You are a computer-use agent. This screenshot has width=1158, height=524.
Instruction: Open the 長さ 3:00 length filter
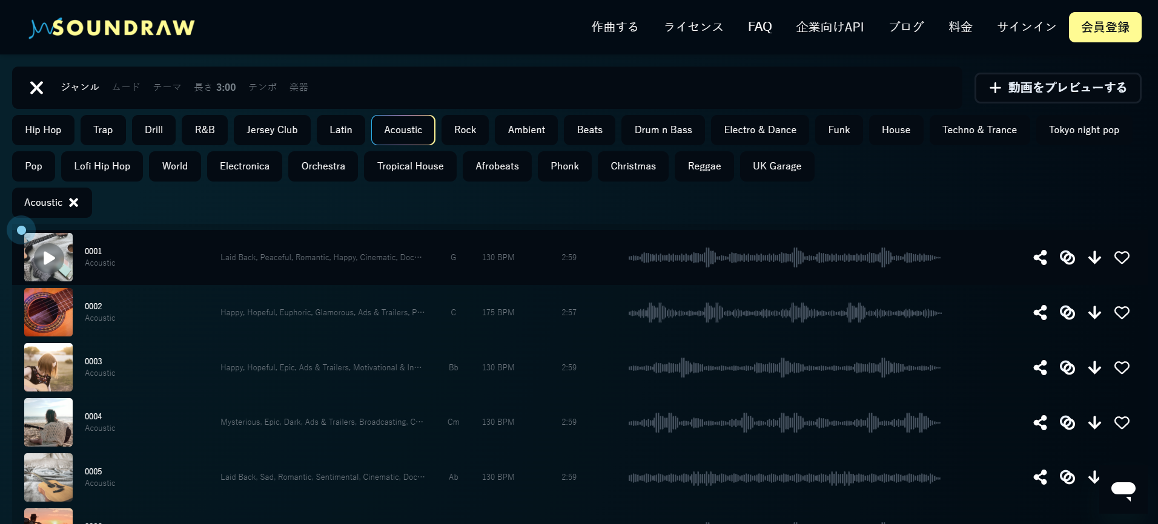tap(214, 87)
